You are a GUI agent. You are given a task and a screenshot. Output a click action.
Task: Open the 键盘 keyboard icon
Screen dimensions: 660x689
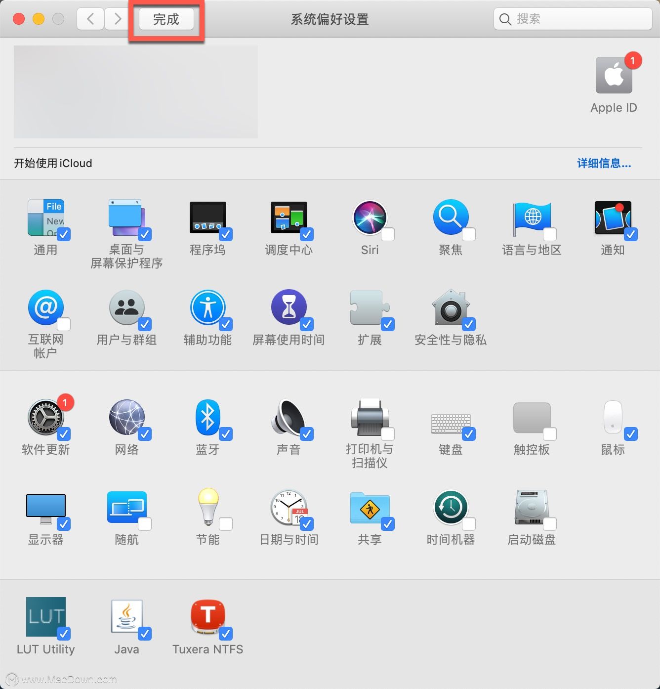click(x=451, y=423)
